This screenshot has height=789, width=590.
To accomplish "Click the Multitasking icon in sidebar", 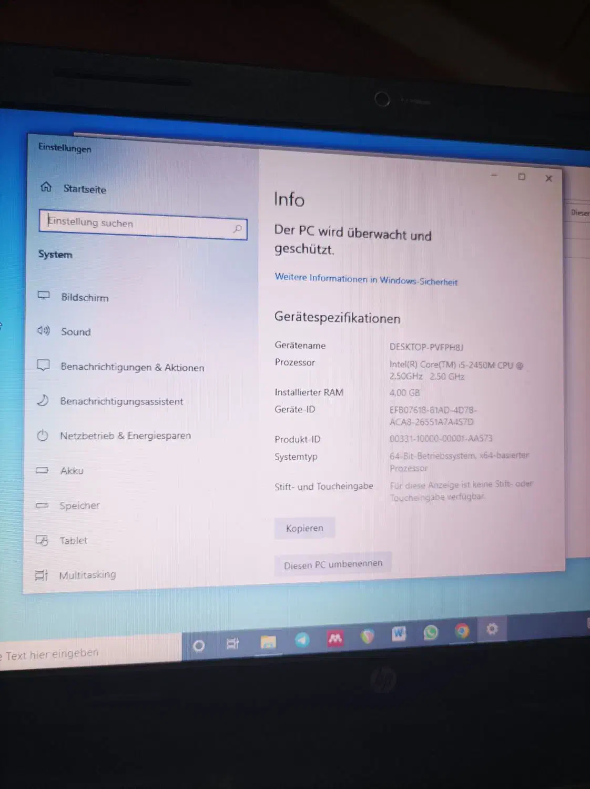I will [x=41, y=575].
